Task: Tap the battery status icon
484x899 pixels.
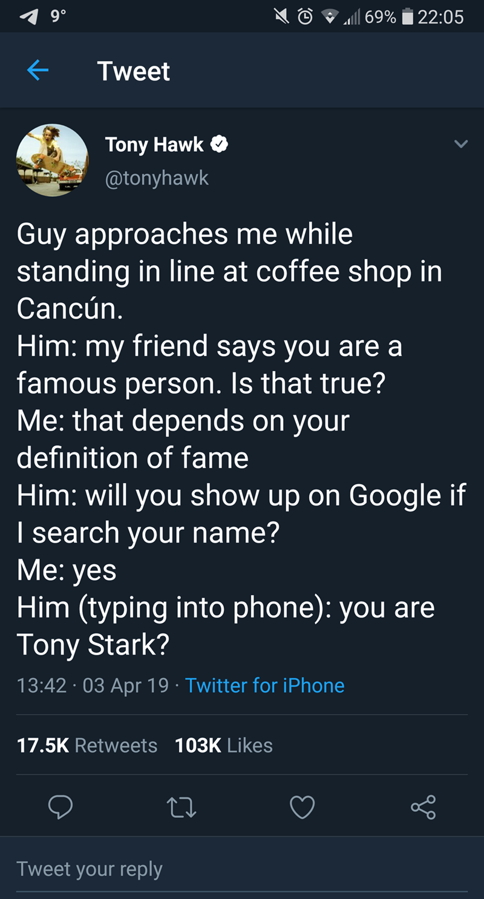Action: point(407,16)
